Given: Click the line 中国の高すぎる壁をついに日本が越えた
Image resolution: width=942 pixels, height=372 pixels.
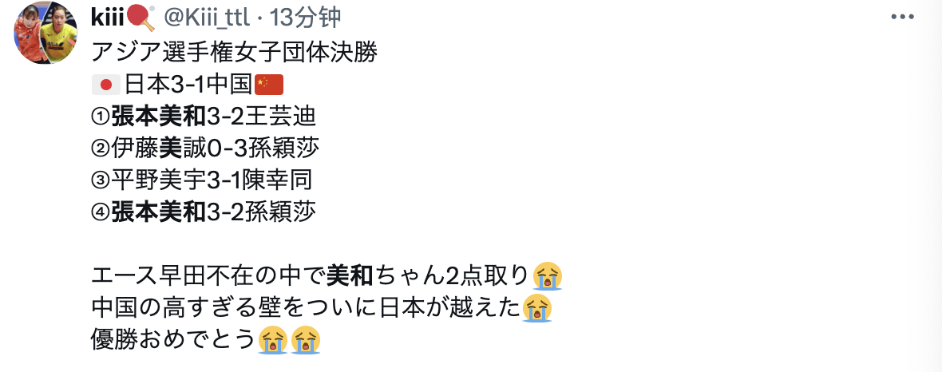Looking at the screenshot, I should pyautogui.click(x=307, y=309).
